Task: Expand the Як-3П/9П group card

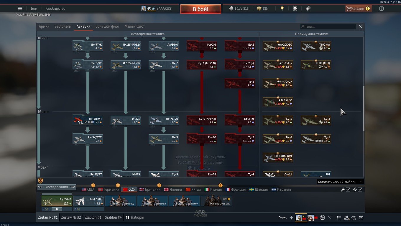Action: (88, 120)
